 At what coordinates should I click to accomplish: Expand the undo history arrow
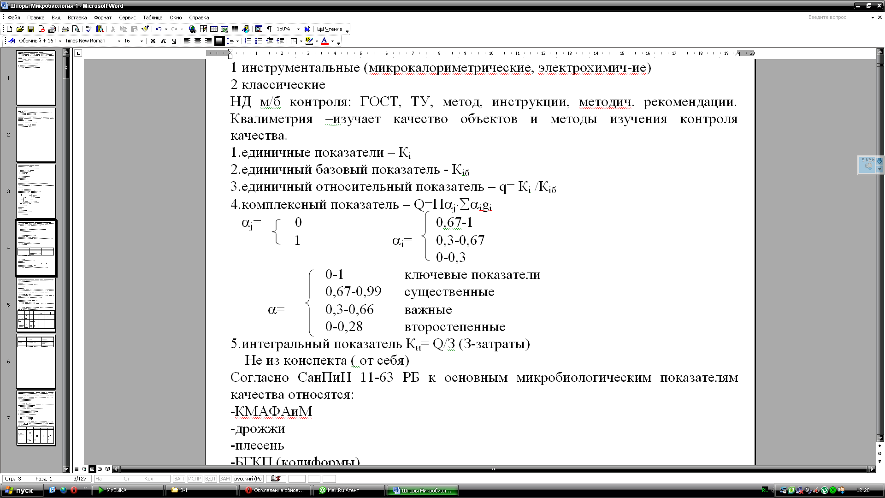166,29
